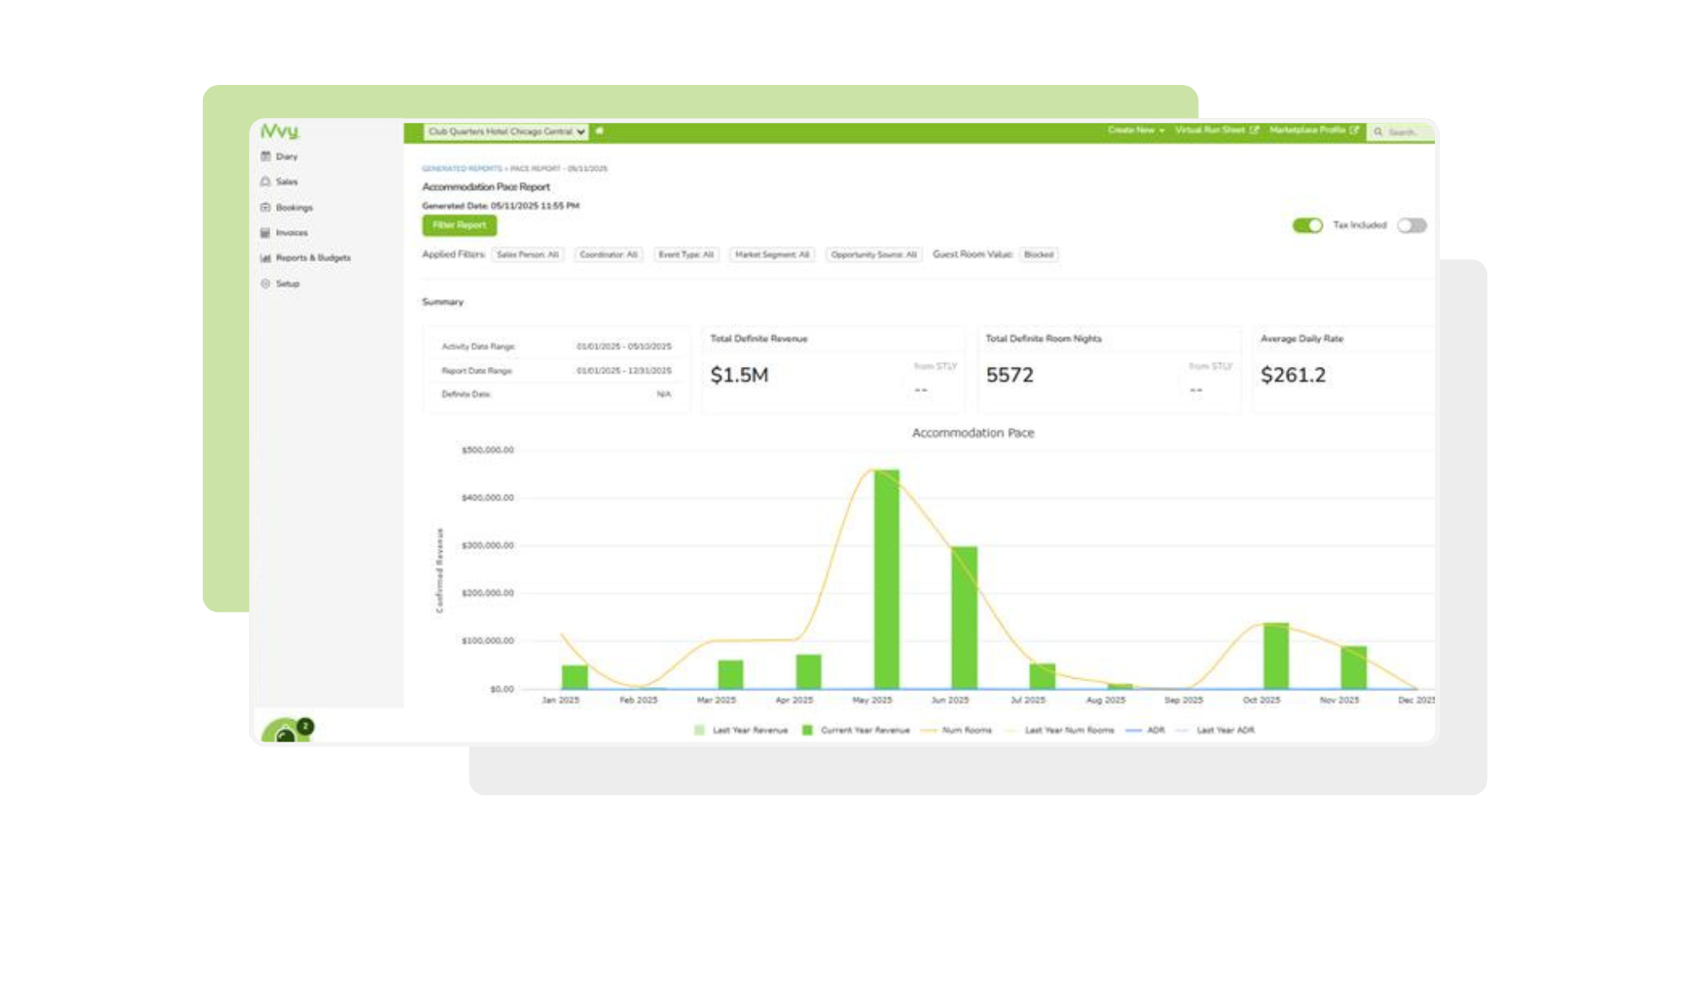The height and width of the screenshot is (984, 1689).
Task: Open the Marketplace Profile link
Action: pyautogui.click(x=1310, y=130)
